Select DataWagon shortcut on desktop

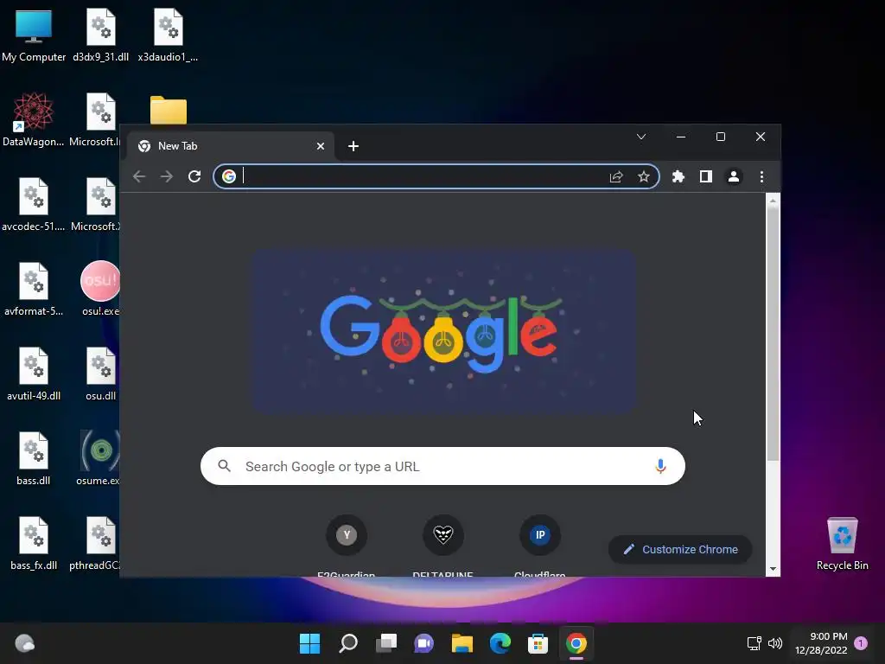34,120
